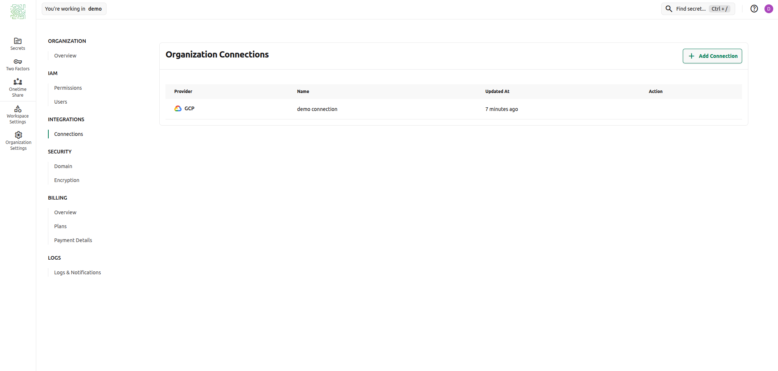Image resolution: width=778 pixels, height=371 pixels.
Task: Open Billing Overview
Action: [x=65, y=212]
